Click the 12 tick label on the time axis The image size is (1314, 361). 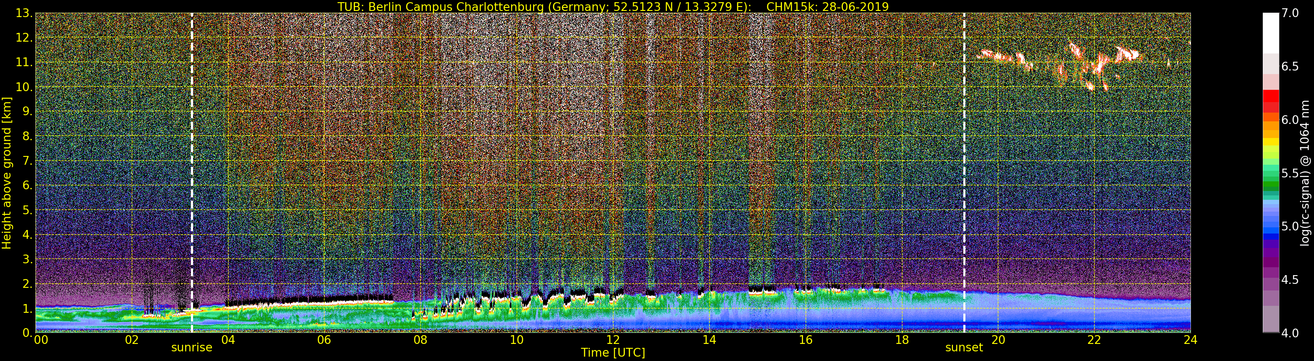coord(613,340)
